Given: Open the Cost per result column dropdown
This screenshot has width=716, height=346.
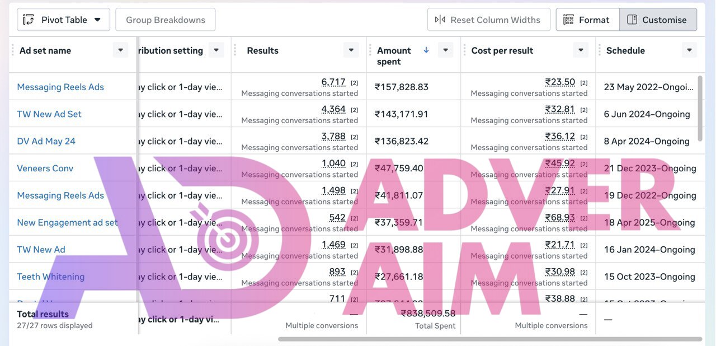Looking at the screenshot, I should (581, 50).
